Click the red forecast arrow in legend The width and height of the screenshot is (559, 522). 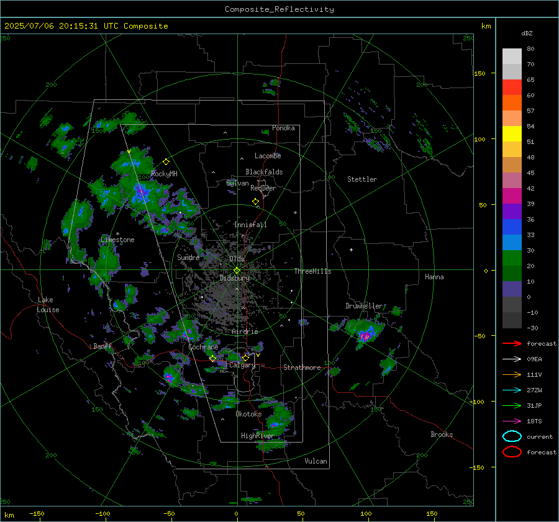click(x=512, y=343)
